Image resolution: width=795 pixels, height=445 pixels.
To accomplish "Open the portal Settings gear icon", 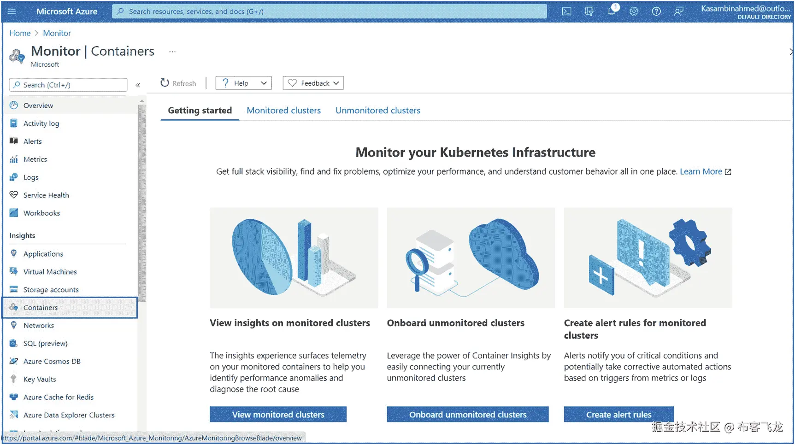I will [x=634, y=11].
